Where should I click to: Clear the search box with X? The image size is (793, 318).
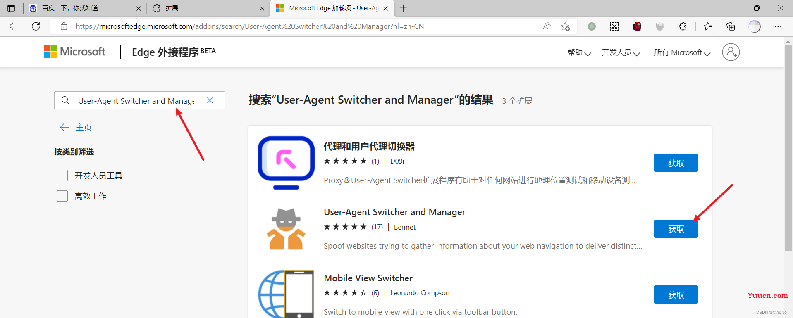pyautogui.click(x=210, y=100)
